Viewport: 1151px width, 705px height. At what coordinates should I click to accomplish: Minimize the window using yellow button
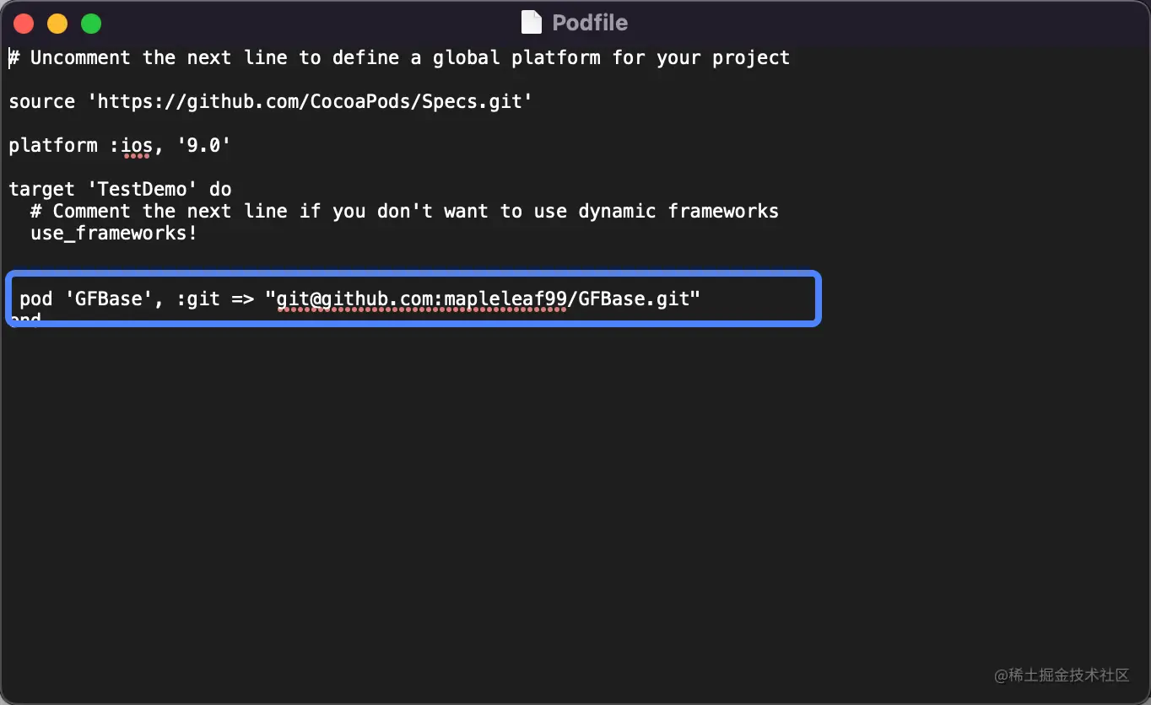(x=57, y=24)
